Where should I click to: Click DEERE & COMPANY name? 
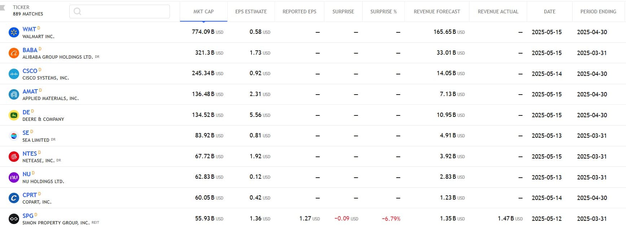(43, 119)
